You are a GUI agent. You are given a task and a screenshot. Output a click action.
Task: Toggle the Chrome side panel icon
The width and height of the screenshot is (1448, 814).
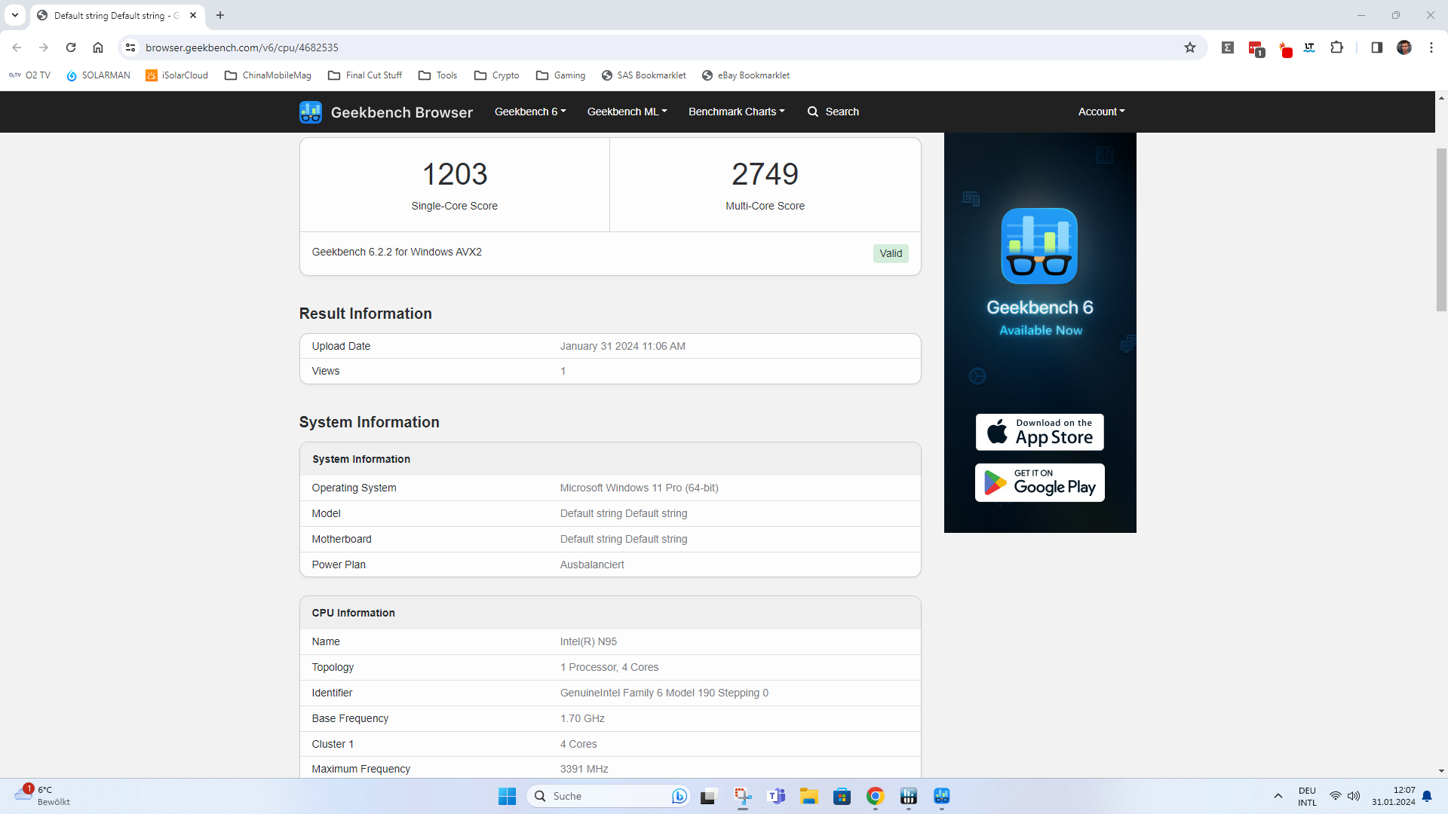[1376, 47]
